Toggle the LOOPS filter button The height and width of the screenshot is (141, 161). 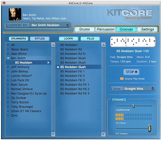68,39
